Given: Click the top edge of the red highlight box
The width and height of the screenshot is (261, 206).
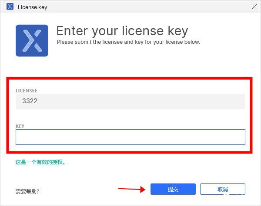Looking at the screenshot, I should pyautogui.click(x=130, y=78).
